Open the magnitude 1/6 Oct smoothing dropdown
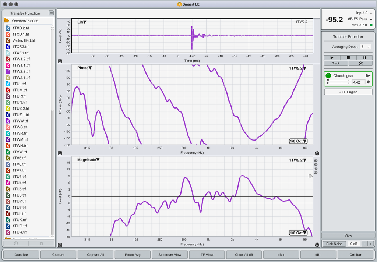The width and height of the screenshot is (377, 262). 298,233
